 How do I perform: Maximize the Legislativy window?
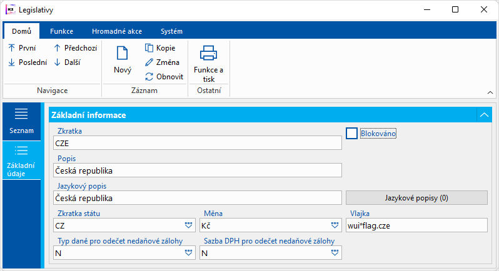click(x=455, y=9)
